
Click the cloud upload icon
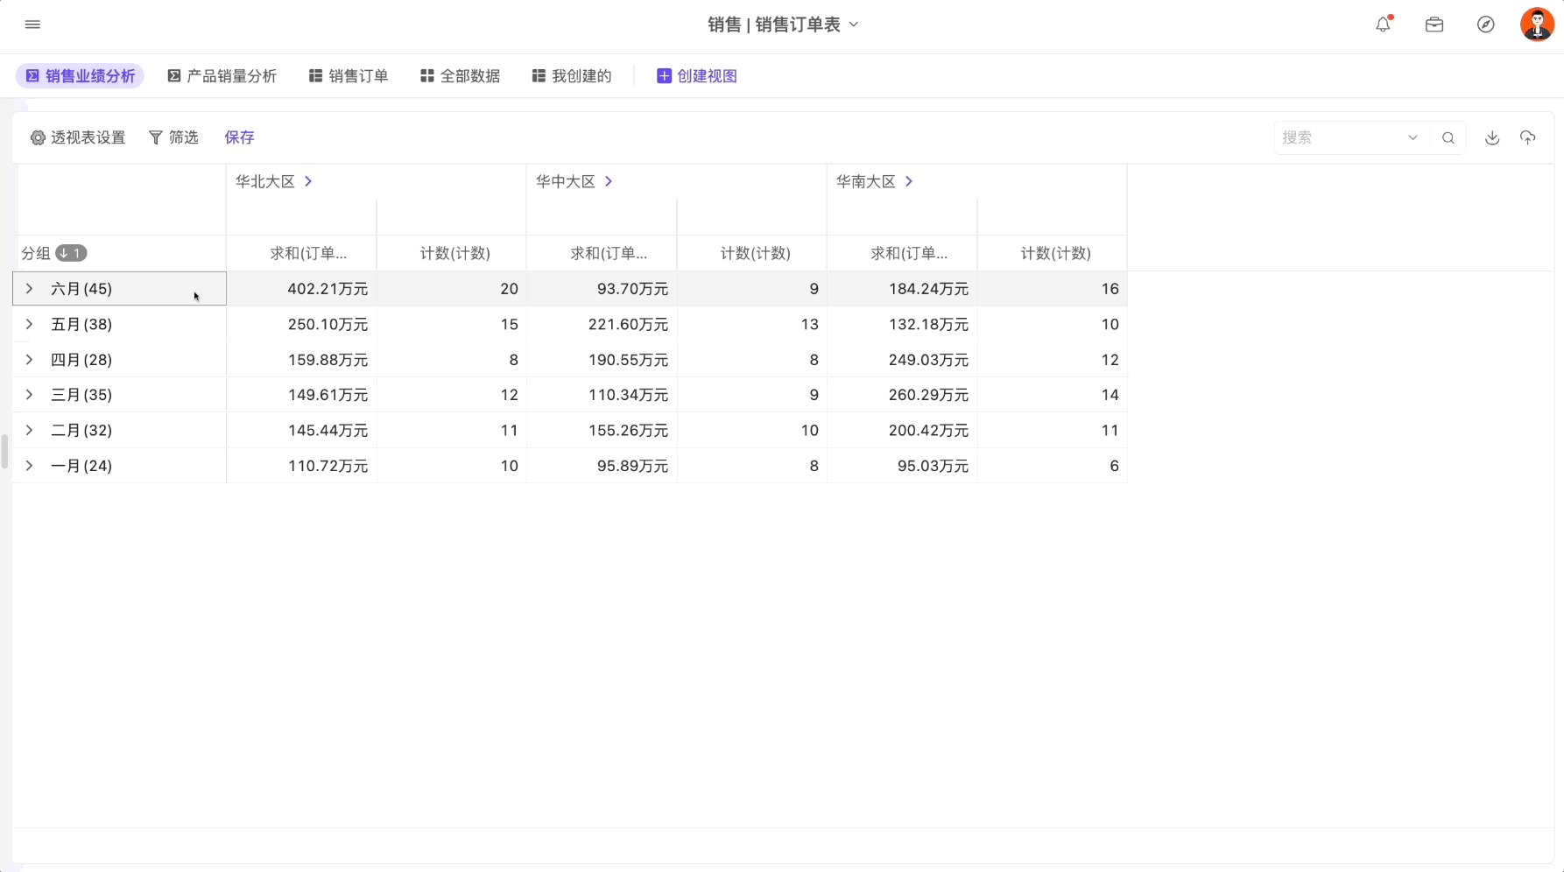1527,137
